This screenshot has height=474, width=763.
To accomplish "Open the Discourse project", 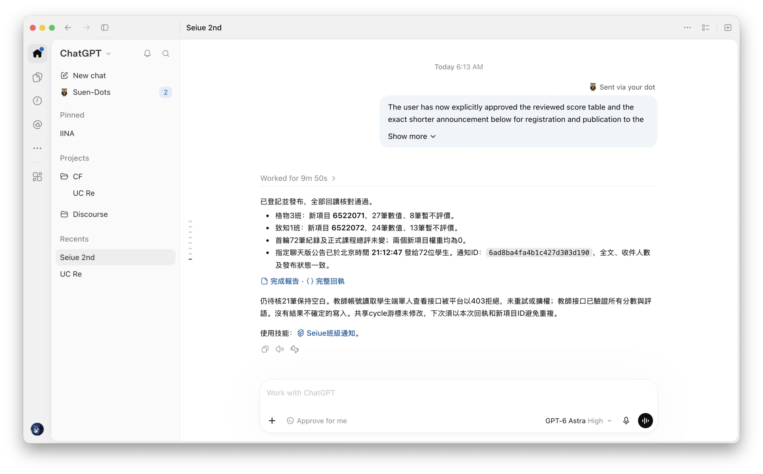I will [x=116, y=214].
